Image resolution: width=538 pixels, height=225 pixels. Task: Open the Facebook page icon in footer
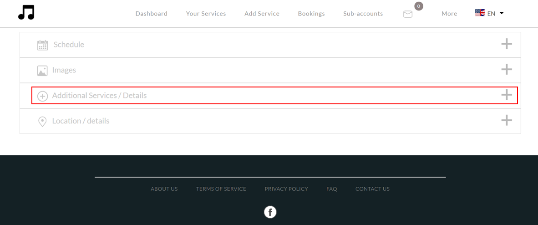pos(270,212)
